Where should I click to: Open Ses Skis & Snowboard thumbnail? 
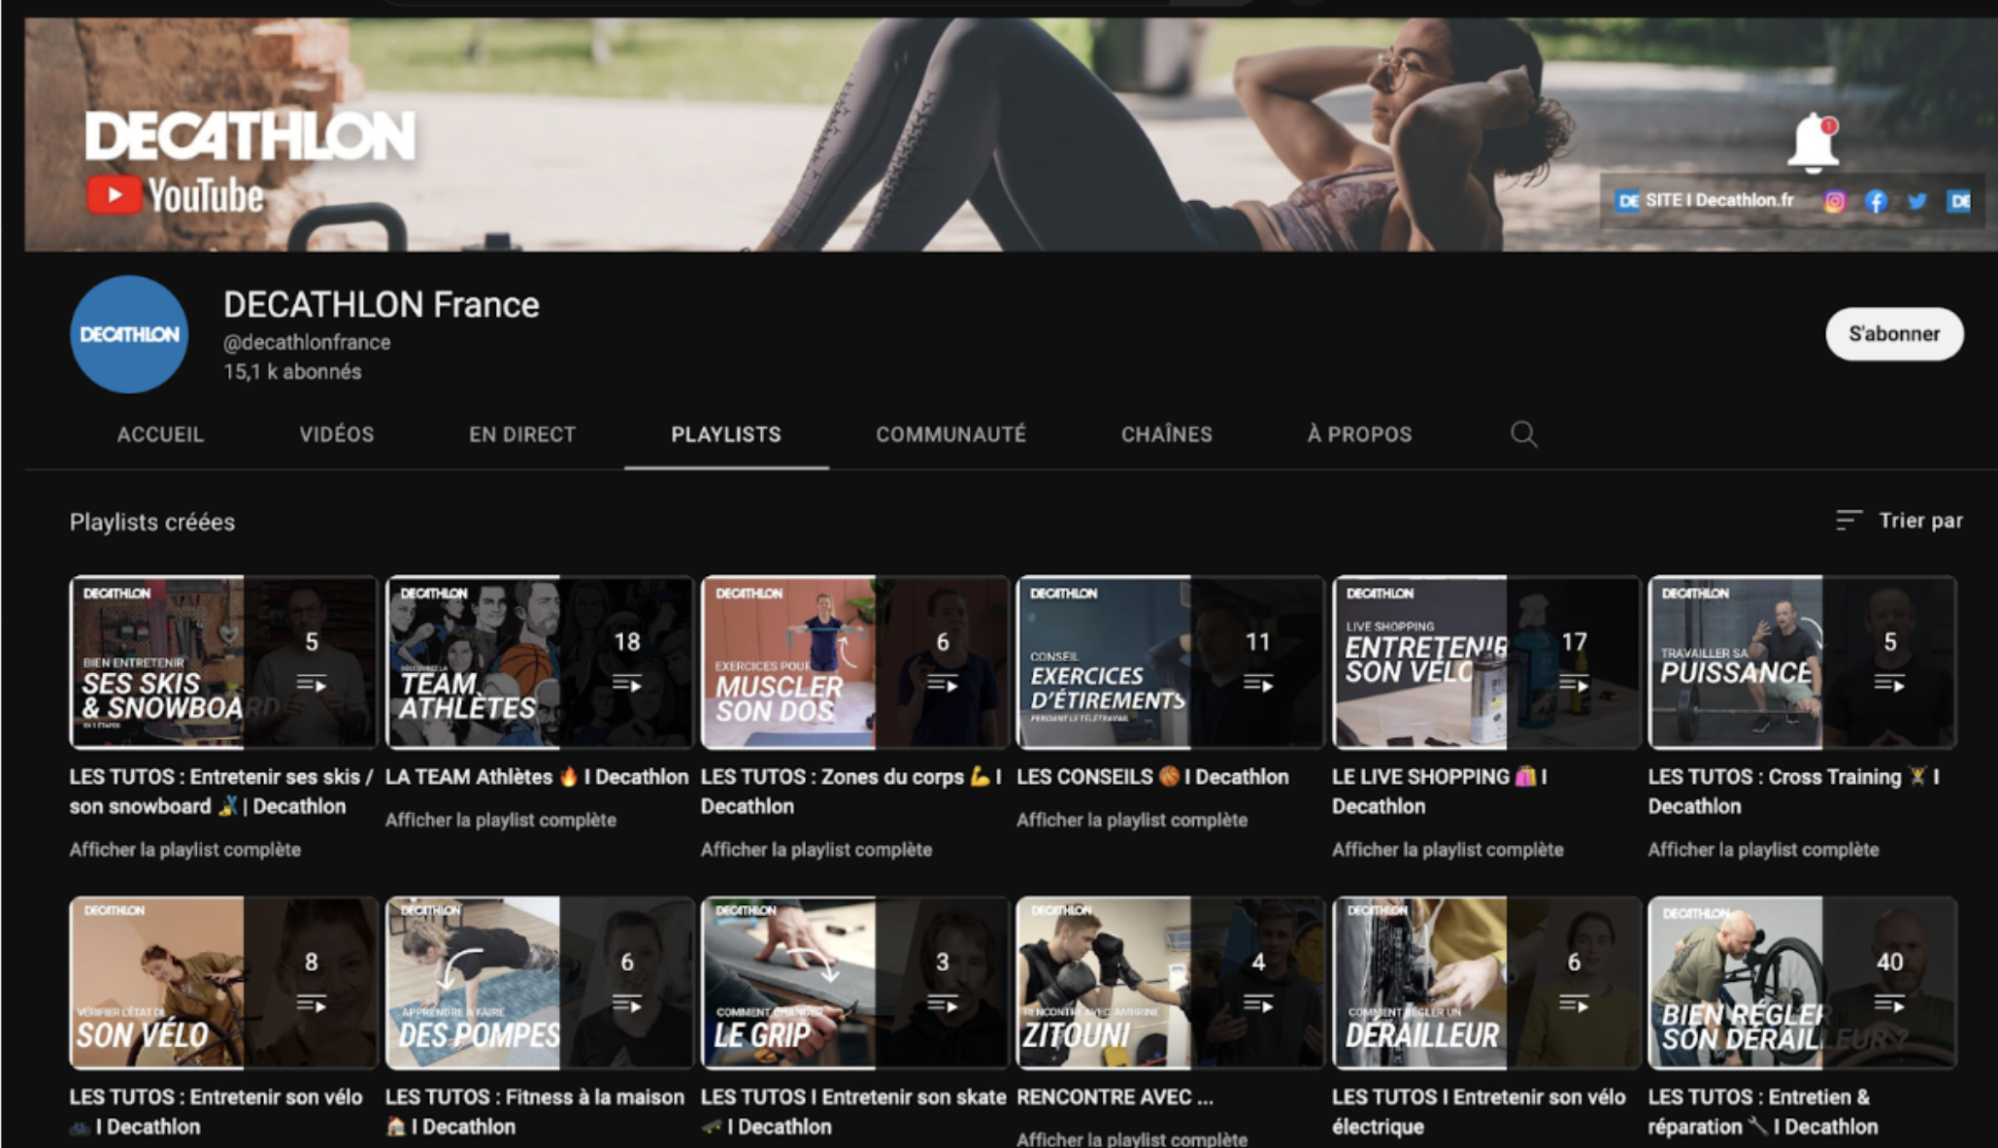pos(223,662)
